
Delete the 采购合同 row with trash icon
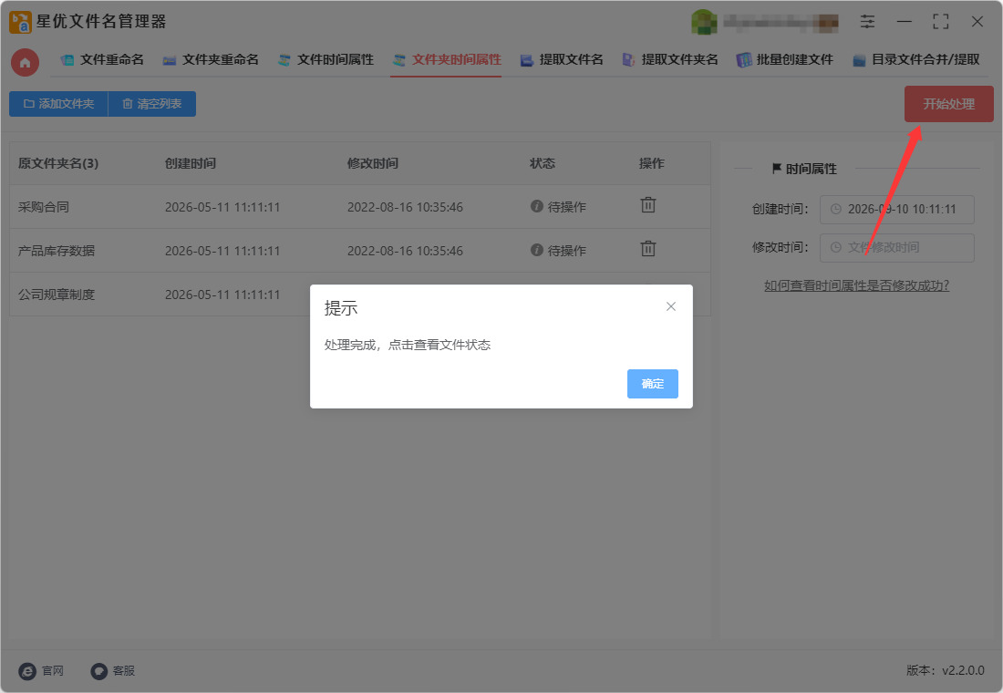click(x=648, y=205)
